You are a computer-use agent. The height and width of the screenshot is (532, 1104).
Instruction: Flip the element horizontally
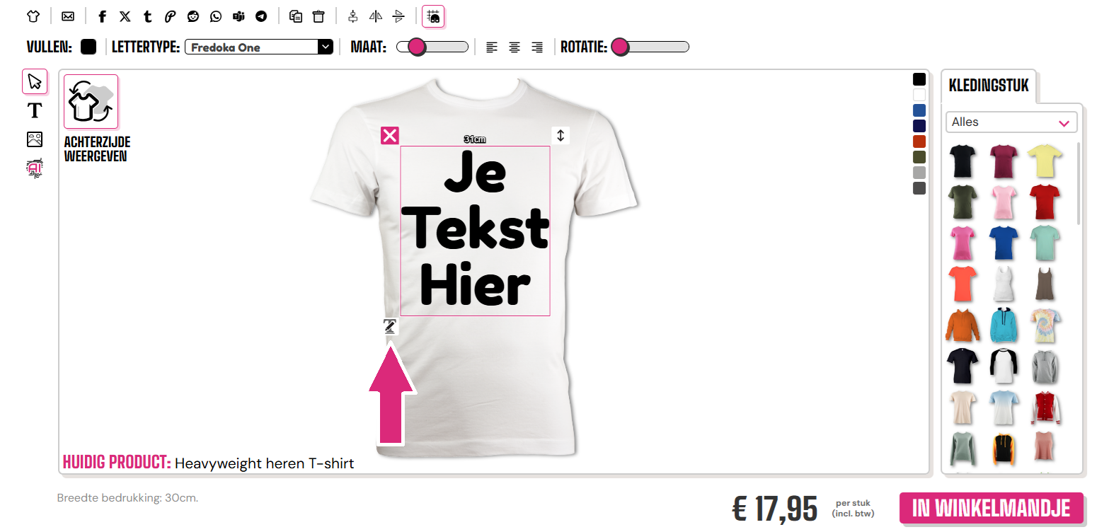(x=376, y=16)
